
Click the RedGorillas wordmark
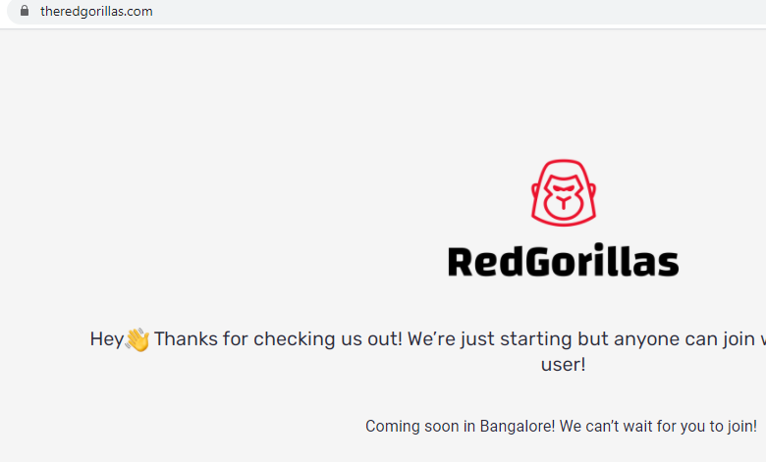tap(564, 261)
